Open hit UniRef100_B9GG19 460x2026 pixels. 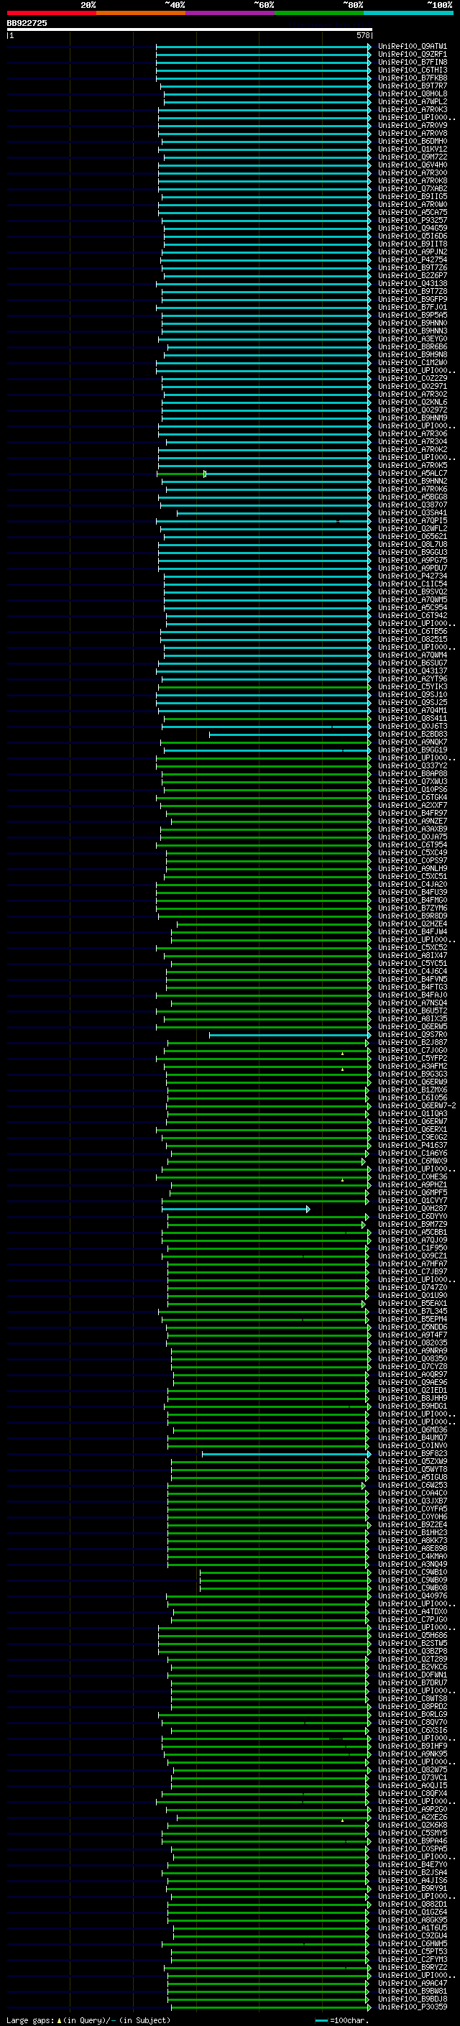point(413,750)
